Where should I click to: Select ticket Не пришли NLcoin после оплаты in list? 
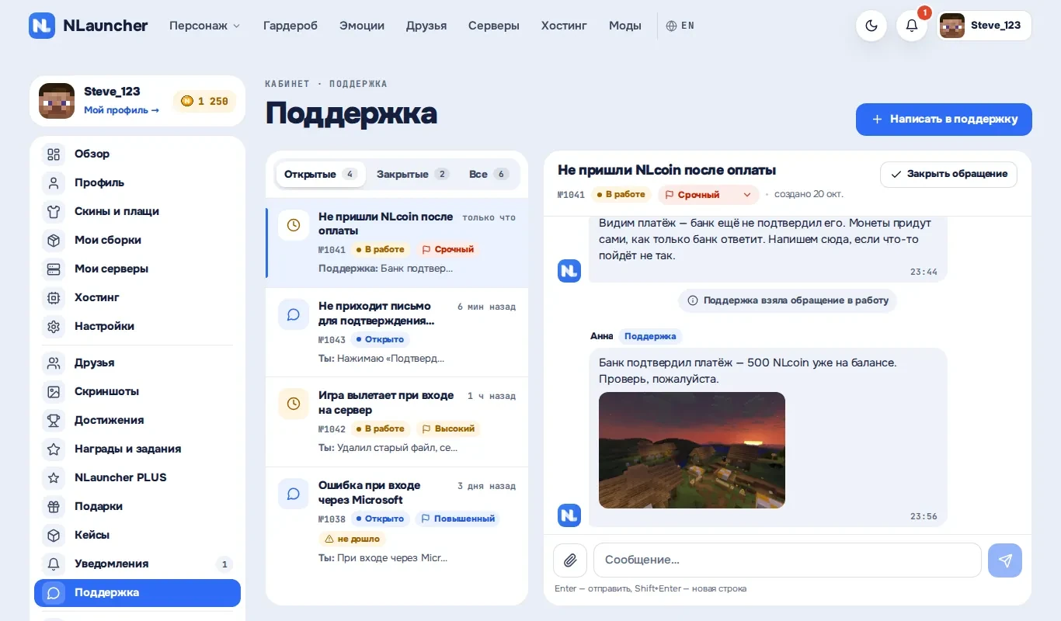coord(397,243)
